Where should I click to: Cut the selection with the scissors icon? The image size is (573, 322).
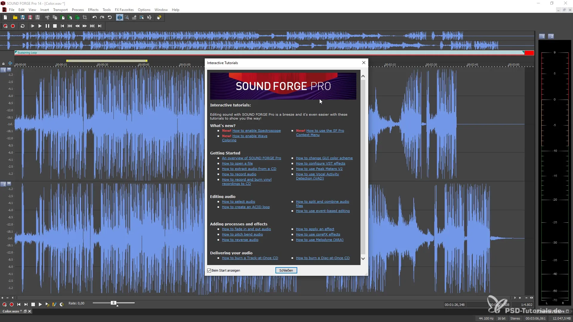click(47, 18)
